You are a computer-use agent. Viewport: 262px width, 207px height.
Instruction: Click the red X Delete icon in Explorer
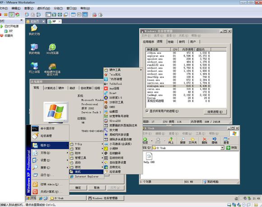tap(204, 141)
